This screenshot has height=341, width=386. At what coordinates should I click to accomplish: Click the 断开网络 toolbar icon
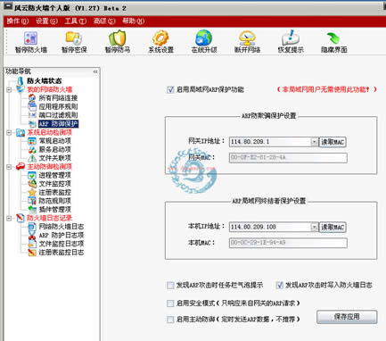click(247, 38)
